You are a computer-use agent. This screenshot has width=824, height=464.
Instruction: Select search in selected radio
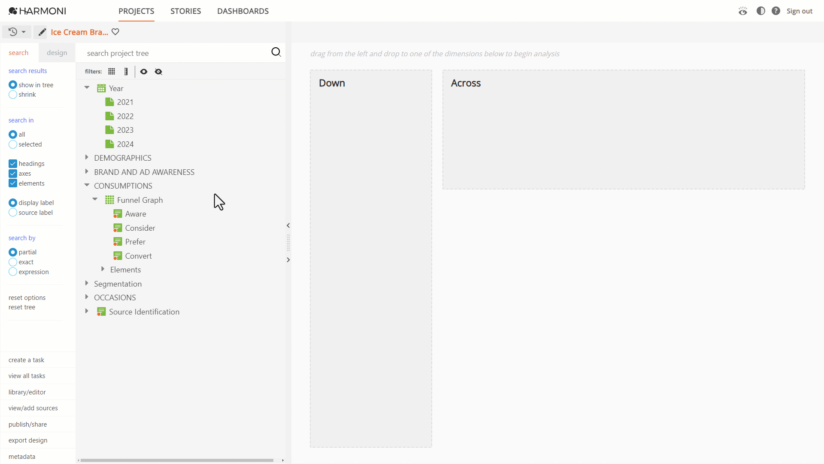pos(13,144)
